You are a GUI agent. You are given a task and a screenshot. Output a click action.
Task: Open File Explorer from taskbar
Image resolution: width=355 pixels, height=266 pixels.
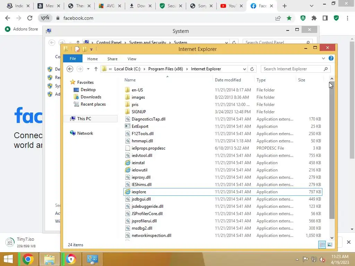click(x=50, y=259)
